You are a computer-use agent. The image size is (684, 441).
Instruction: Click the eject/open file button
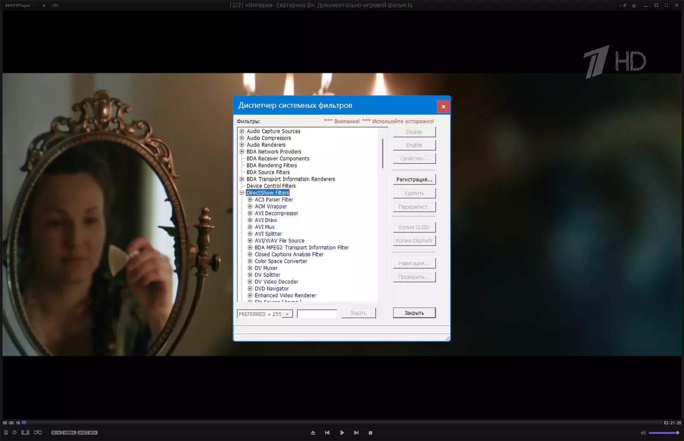coord(313,432)
